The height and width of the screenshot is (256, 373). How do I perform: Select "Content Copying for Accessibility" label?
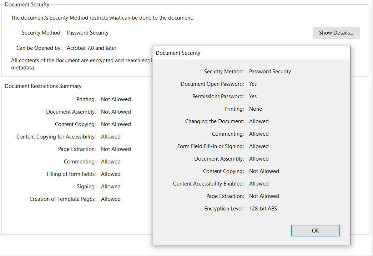click(x=56, y=137)
